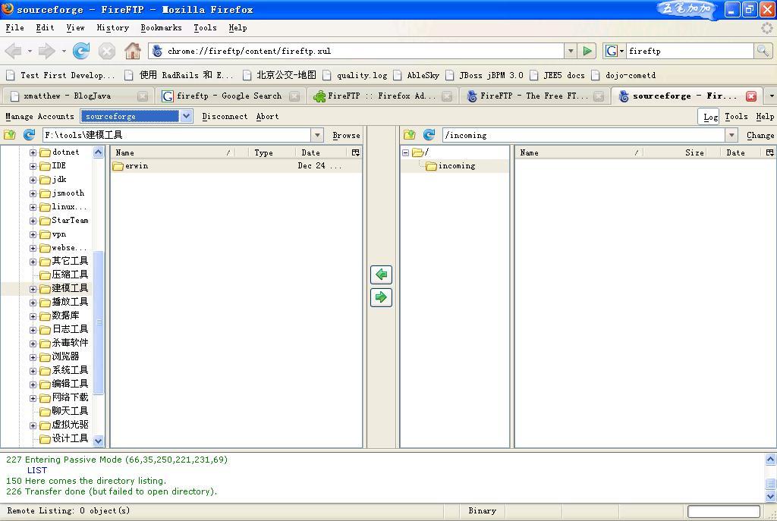The image size is (777, 521).
Task: Sort local files by Date column
Action: pyautogui.click(x=322, y=152)
